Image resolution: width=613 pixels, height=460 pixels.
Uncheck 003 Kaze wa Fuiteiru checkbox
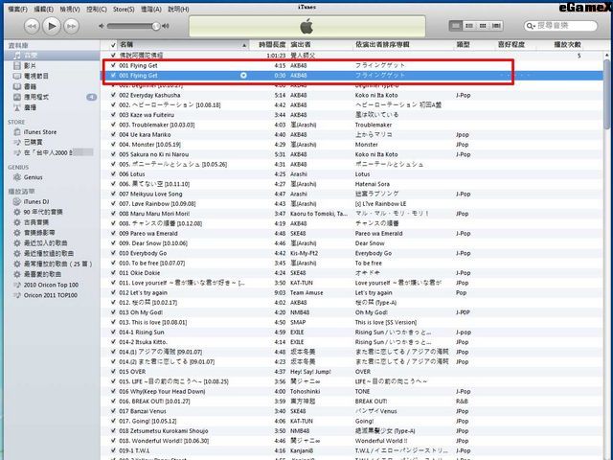pos(113,115)
